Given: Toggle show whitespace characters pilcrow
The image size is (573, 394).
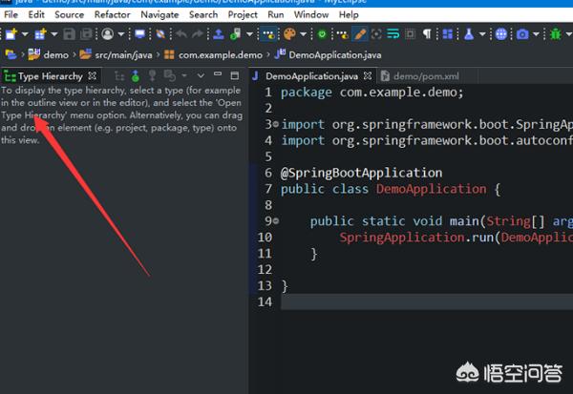Looking at the screenshot, I should coord(427,34).
